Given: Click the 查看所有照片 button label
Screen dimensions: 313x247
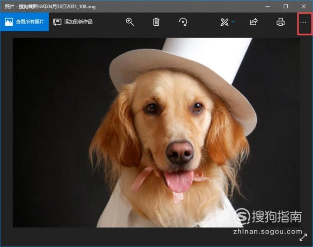Looking at the screenshot, I should coord(30,22).
